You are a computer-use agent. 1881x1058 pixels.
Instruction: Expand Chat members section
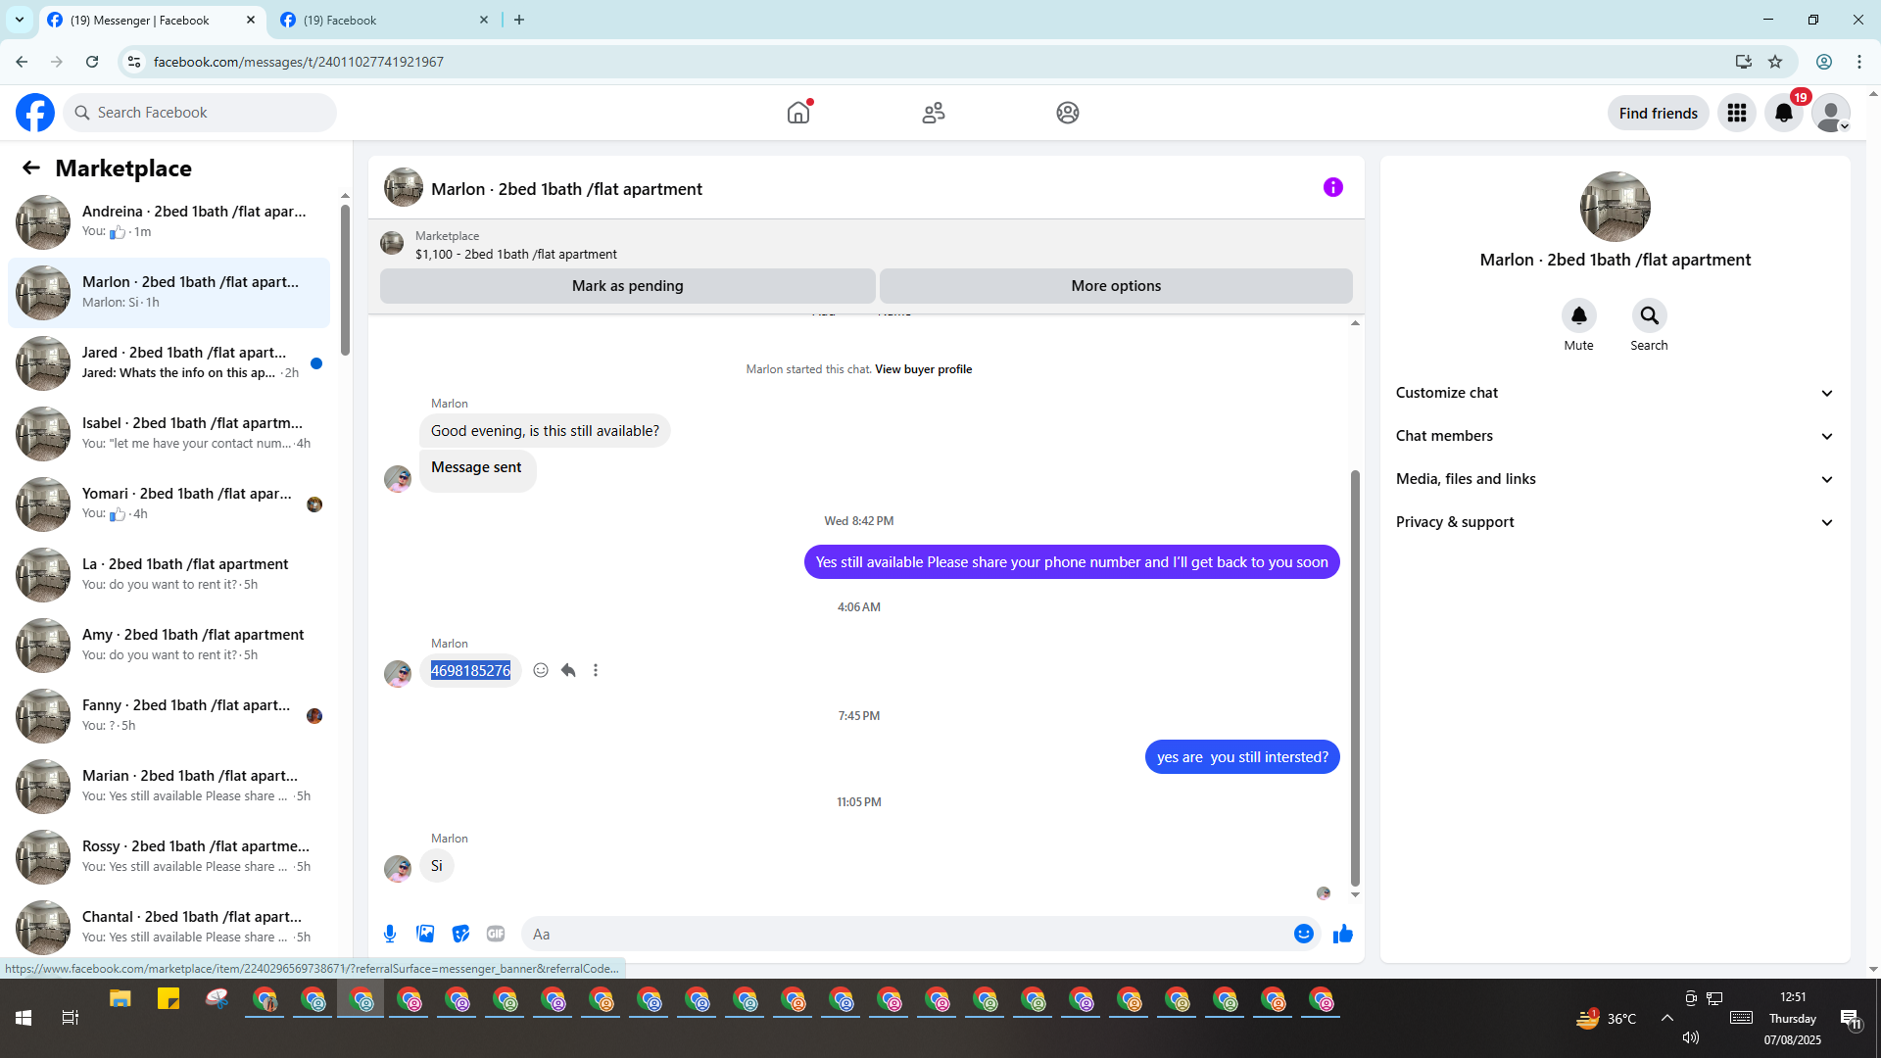point(1615,436)
